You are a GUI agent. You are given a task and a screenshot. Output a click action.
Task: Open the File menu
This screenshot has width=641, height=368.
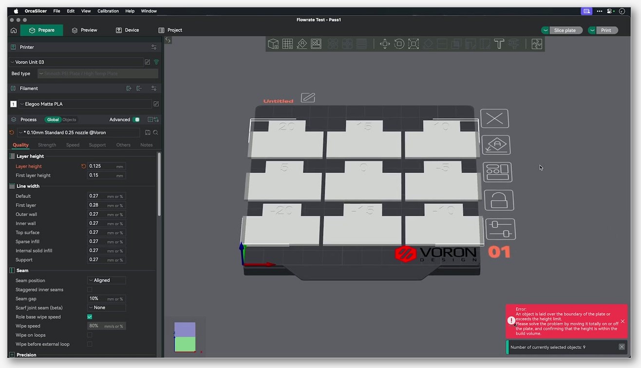[57, 11]
